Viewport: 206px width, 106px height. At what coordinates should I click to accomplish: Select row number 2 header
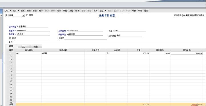(x=11, y=56)
